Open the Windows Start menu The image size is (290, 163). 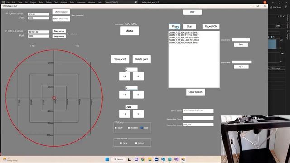pos(107,159)
